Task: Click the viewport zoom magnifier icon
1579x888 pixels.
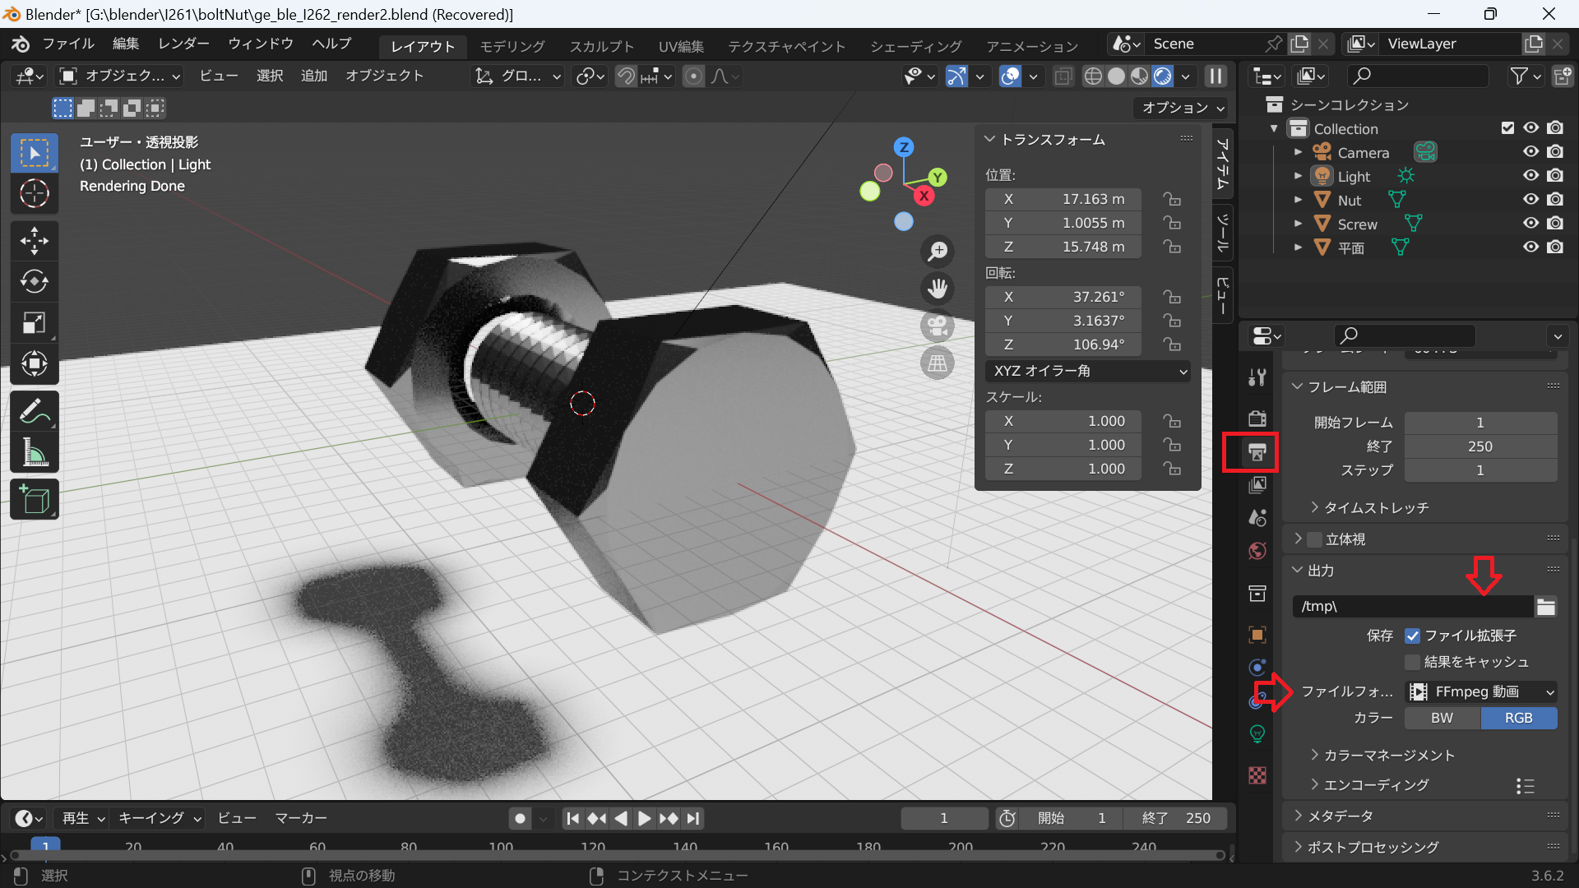Action: point(938,251)
